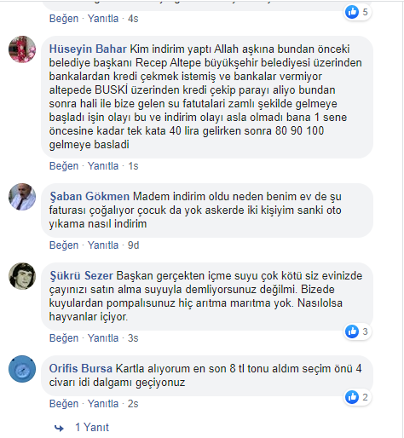Like Orifis Bursa's comment with Beğen

[x=64, y=404]
